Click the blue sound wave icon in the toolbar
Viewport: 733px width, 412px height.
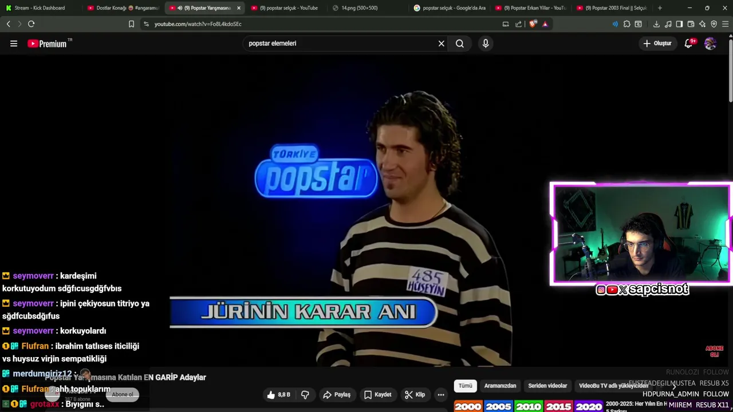(615, 24)
